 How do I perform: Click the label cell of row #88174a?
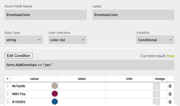coord(82,94)
